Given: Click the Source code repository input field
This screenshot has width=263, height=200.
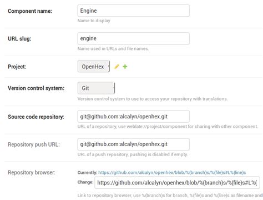Looking at the screenshot, I should (x=134, y=117).
